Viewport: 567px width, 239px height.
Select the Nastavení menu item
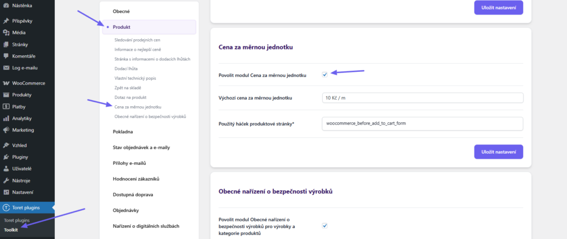coord(23,192)
